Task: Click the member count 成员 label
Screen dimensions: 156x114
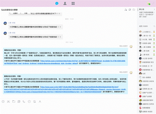Action: tap(143, 26)
